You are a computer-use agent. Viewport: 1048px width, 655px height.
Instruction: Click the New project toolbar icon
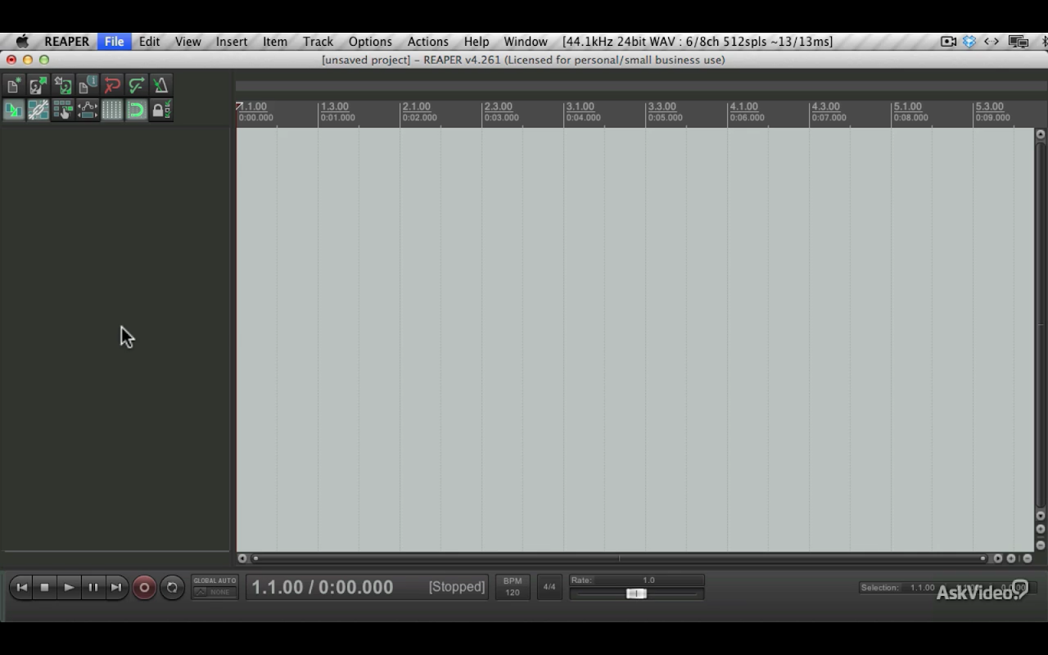tap(14, 85)
